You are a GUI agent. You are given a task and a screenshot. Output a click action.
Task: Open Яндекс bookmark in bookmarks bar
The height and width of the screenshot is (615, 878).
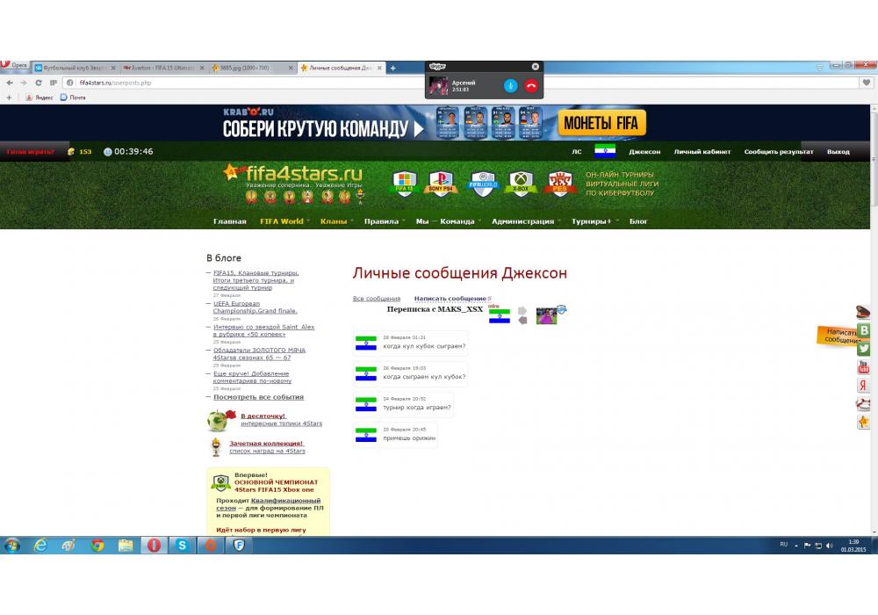[x=40, y=98]
